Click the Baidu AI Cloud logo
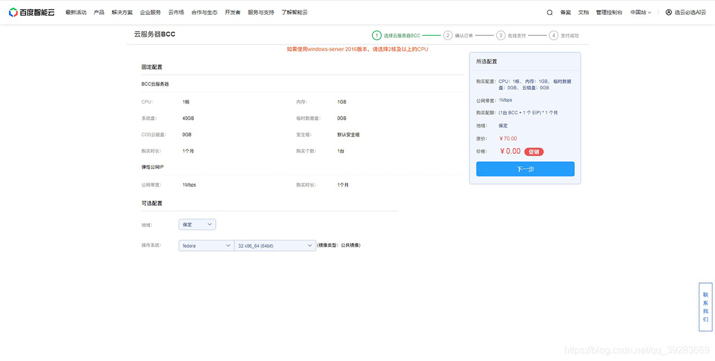The image size is (715, 361). click(x=31, y=12)
